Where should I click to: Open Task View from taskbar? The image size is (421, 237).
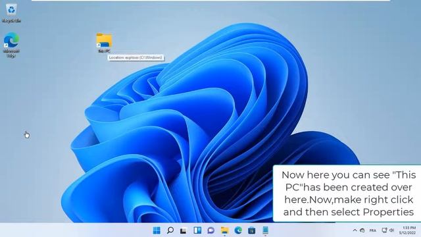click(x=184, y=230)
